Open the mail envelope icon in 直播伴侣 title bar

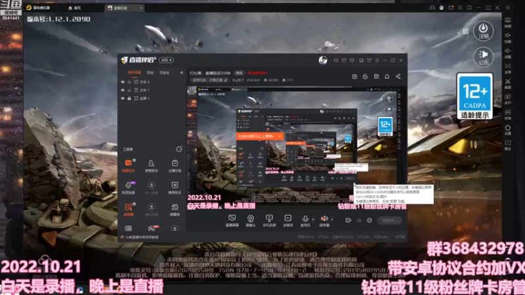[344, 60]
